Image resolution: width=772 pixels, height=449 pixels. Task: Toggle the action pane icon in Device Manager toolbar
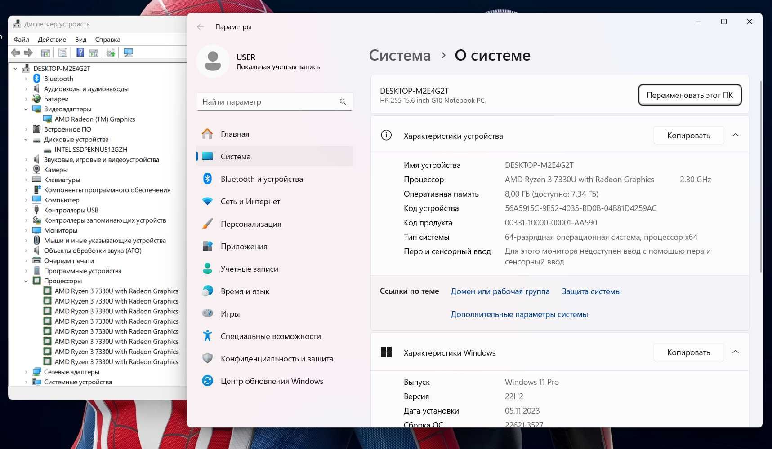[x=94, y=53]
